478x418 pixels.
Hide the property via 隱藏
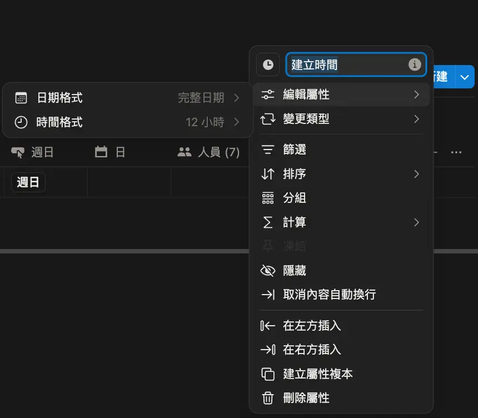(295, 271)
